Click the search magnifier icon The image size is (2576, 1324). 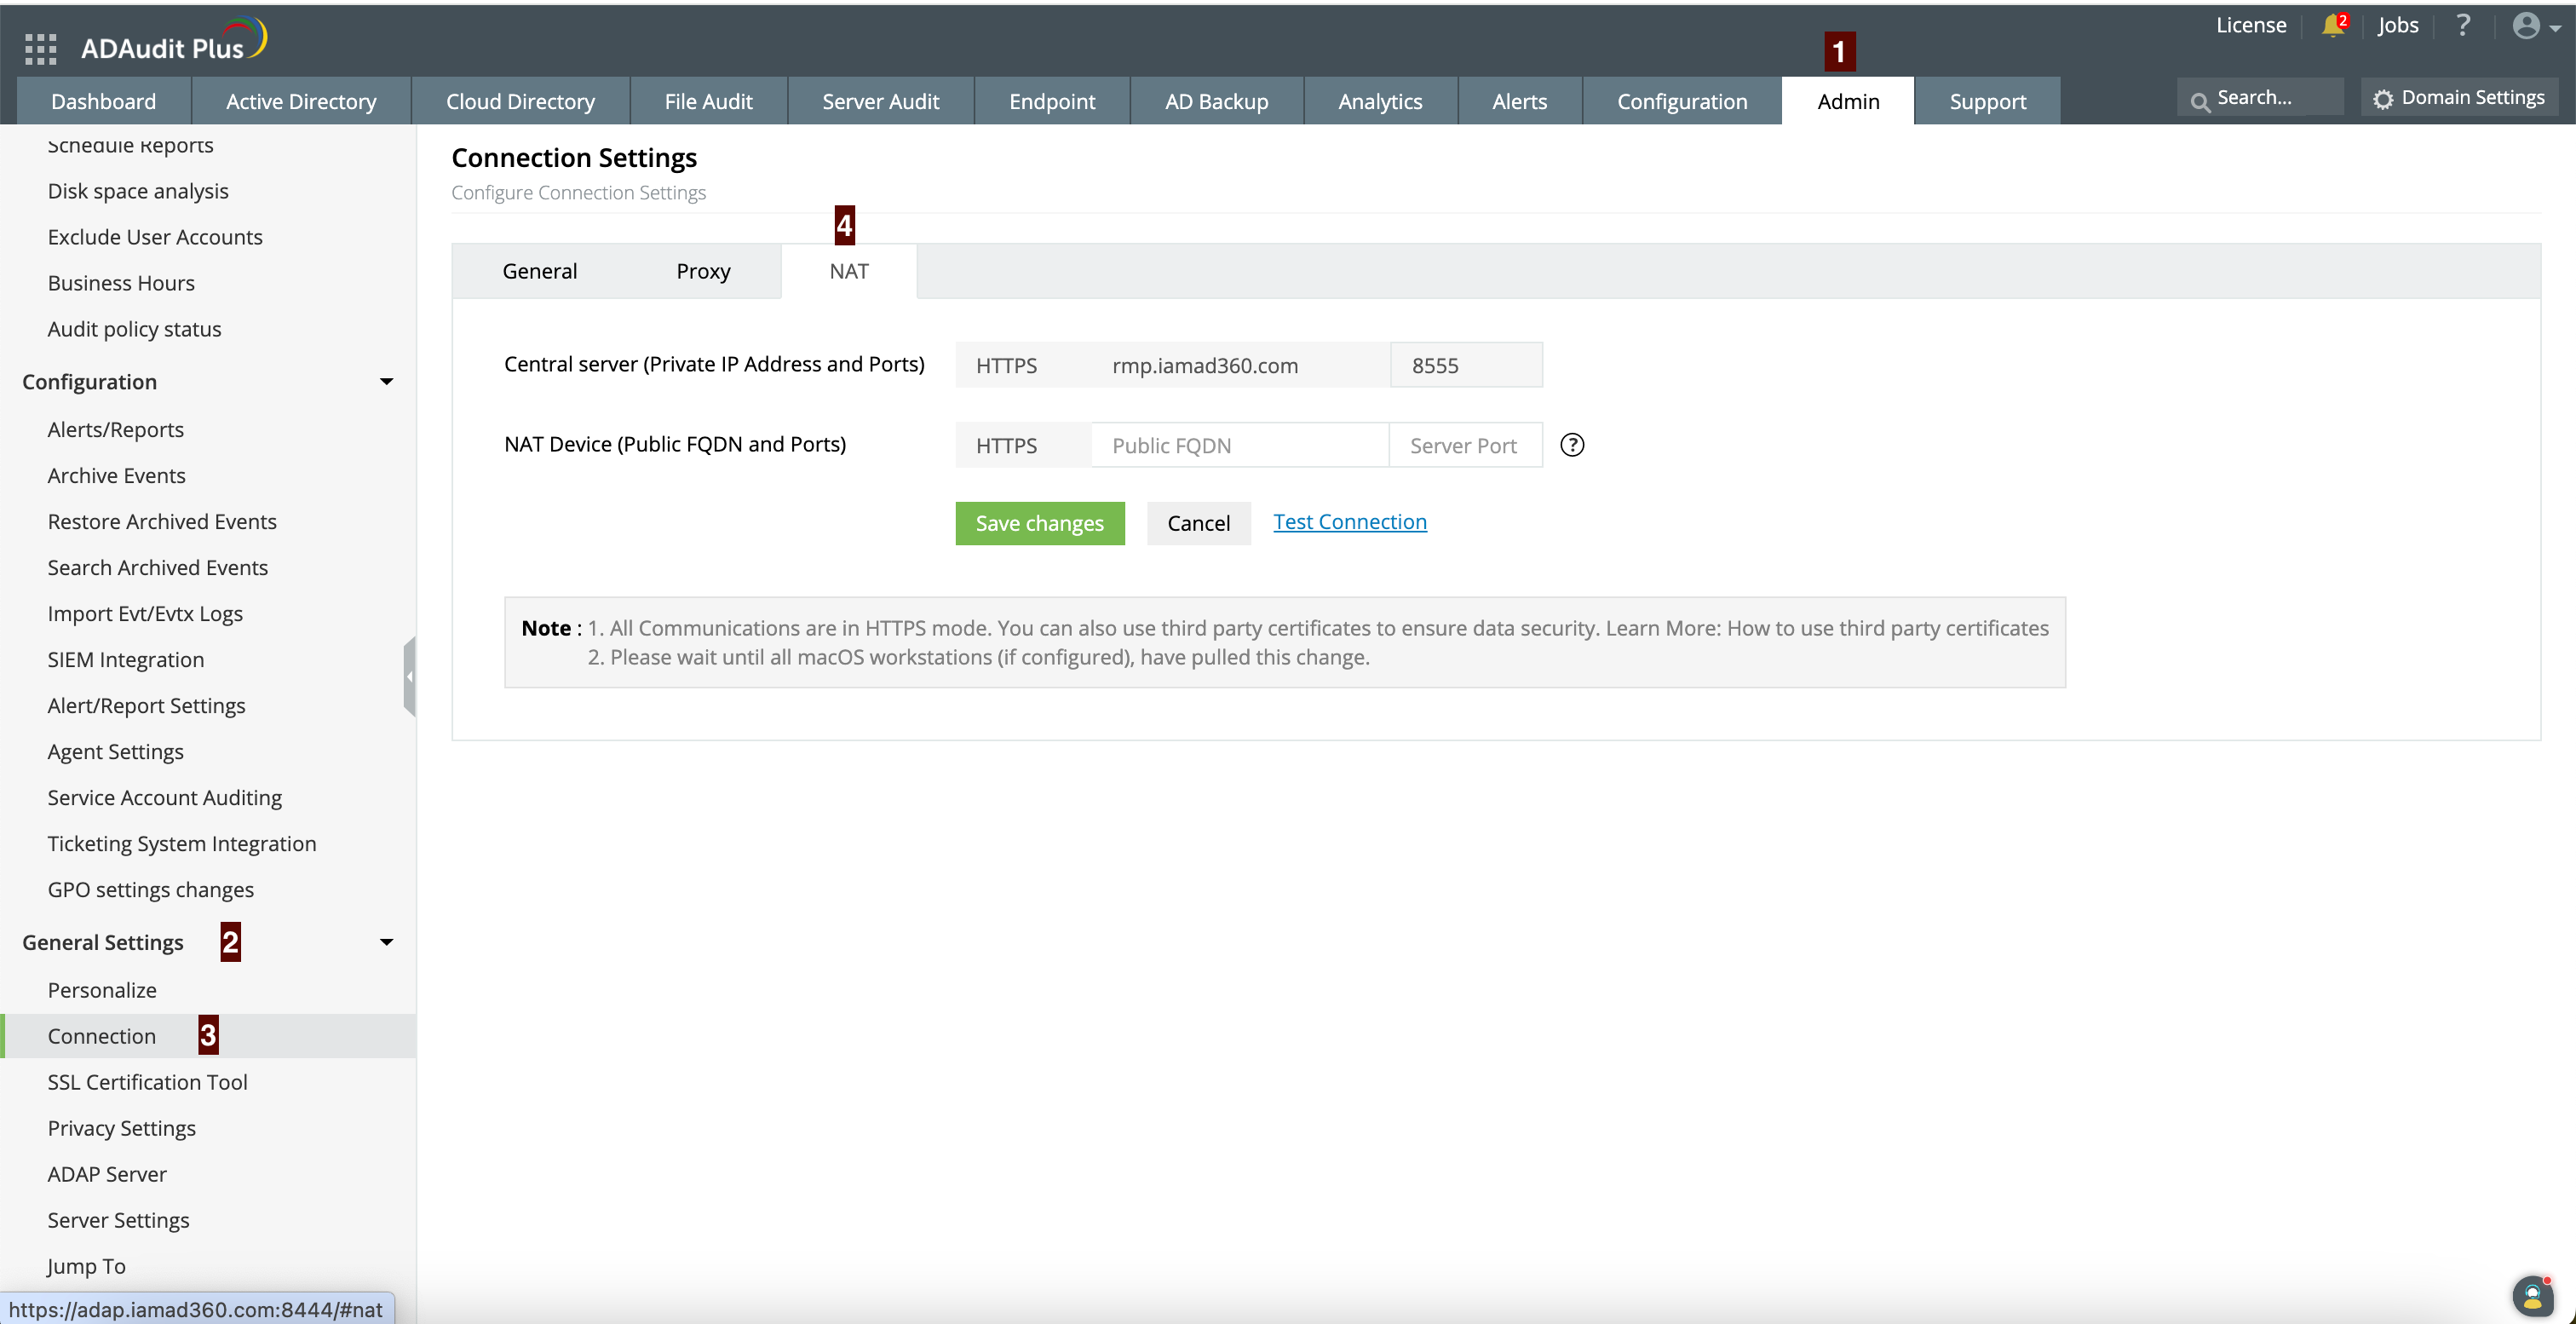(x=2199, y=101)
